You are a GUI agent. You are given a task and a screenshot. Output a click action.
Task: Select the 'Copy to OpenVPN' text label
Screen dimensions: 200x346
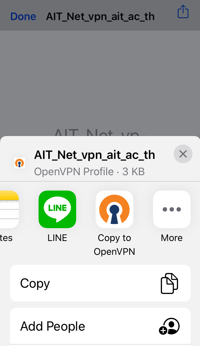click(x=114, y=245)
